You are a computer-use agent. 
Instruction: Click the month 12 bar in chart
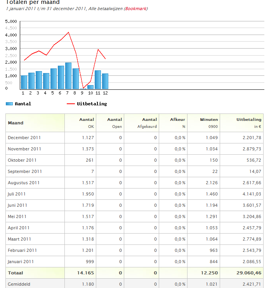click(105, 81)
